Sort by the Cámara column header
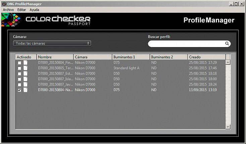The width and height of the screenshot is (246, 144). pos(93,57)
